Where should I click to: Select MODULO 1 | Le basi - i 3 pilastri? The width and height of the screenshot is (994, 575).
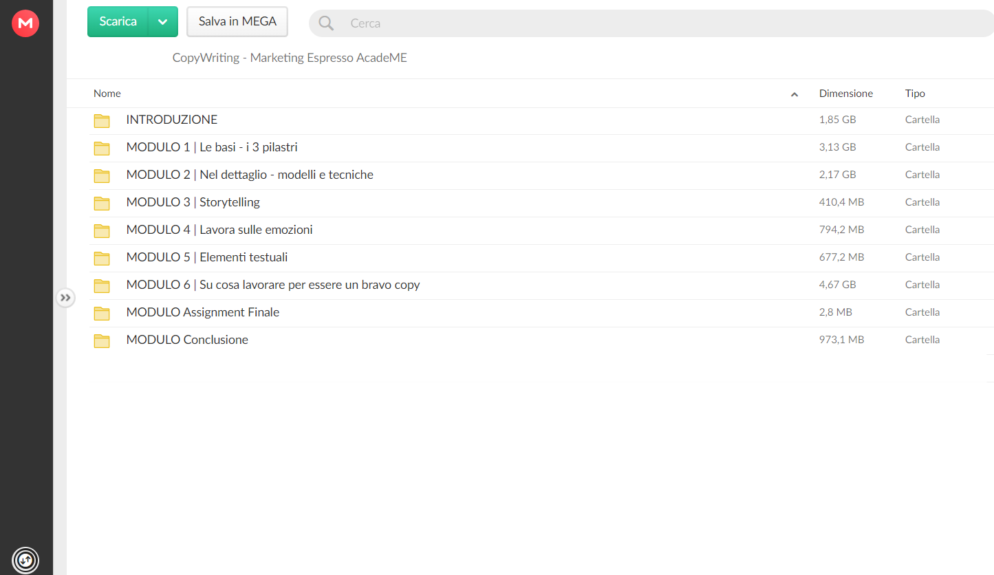point(212,147)
